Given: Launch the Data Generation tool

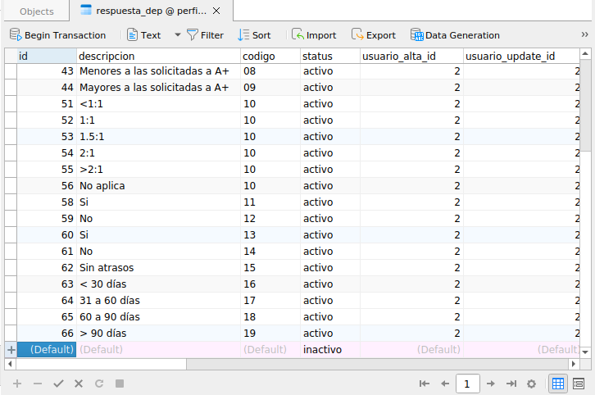Looking at the screenshot, I should point(455,35).
